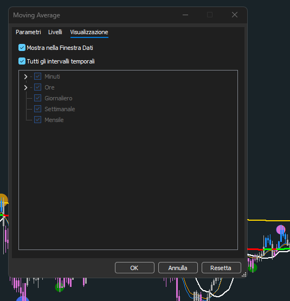Image resolution: width=290 pixels, height=301 pixels.
Task: Toggle Mostra nella Finestra Dati checkbox
Action: (x=22, y=48)
